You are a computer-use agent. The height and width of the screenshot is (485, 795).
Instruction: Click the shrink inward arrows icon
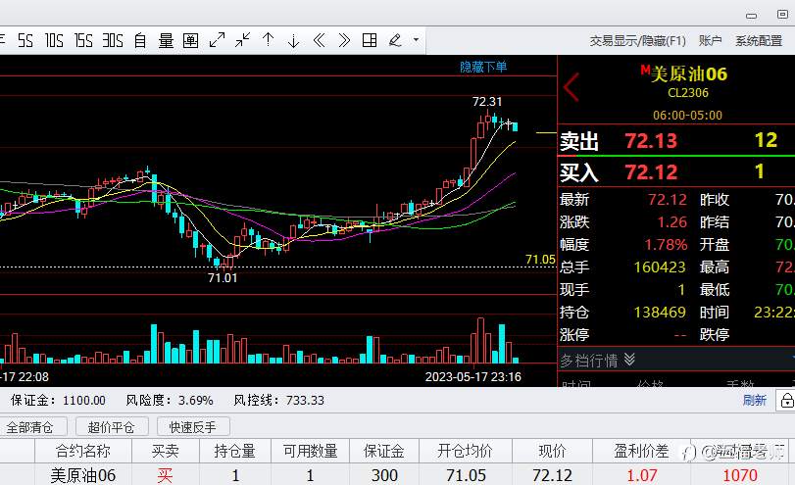tap(242, 40)
